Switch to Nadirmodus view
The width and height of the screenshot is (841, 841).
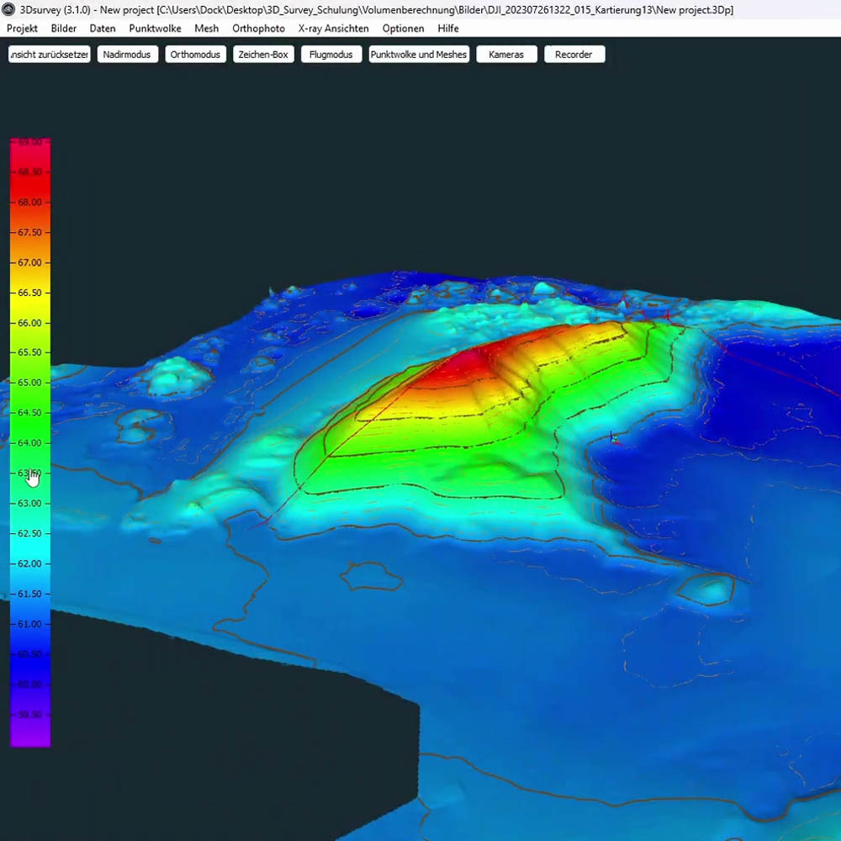127,55
